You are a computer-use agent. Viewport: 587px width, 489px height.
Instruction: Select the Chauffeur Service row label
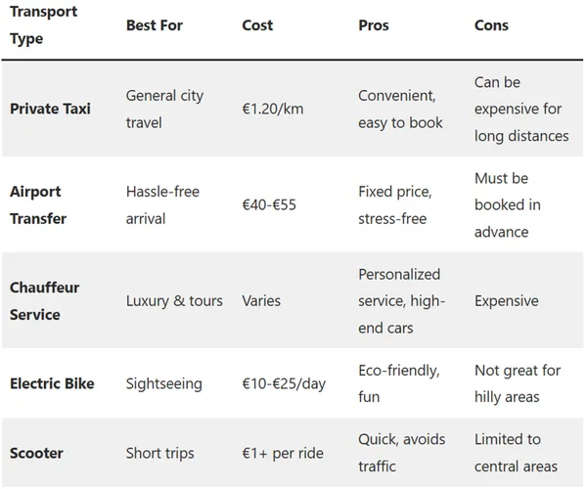45,300
